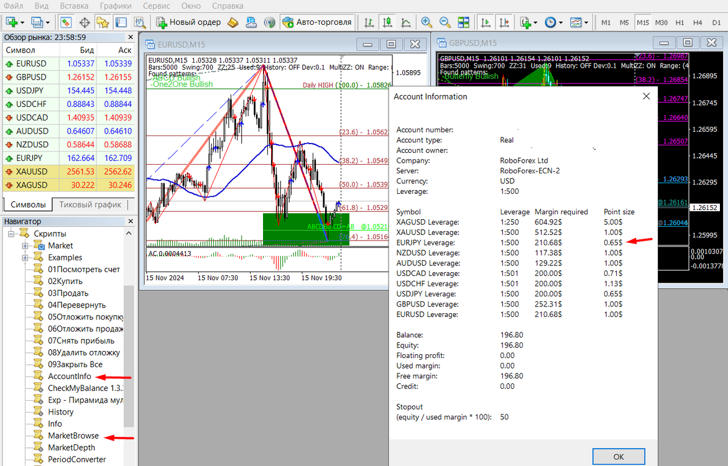Open the Вид menu
Image resolution: width=728 pixels, height=466 pixels.
tap(42, 6)
